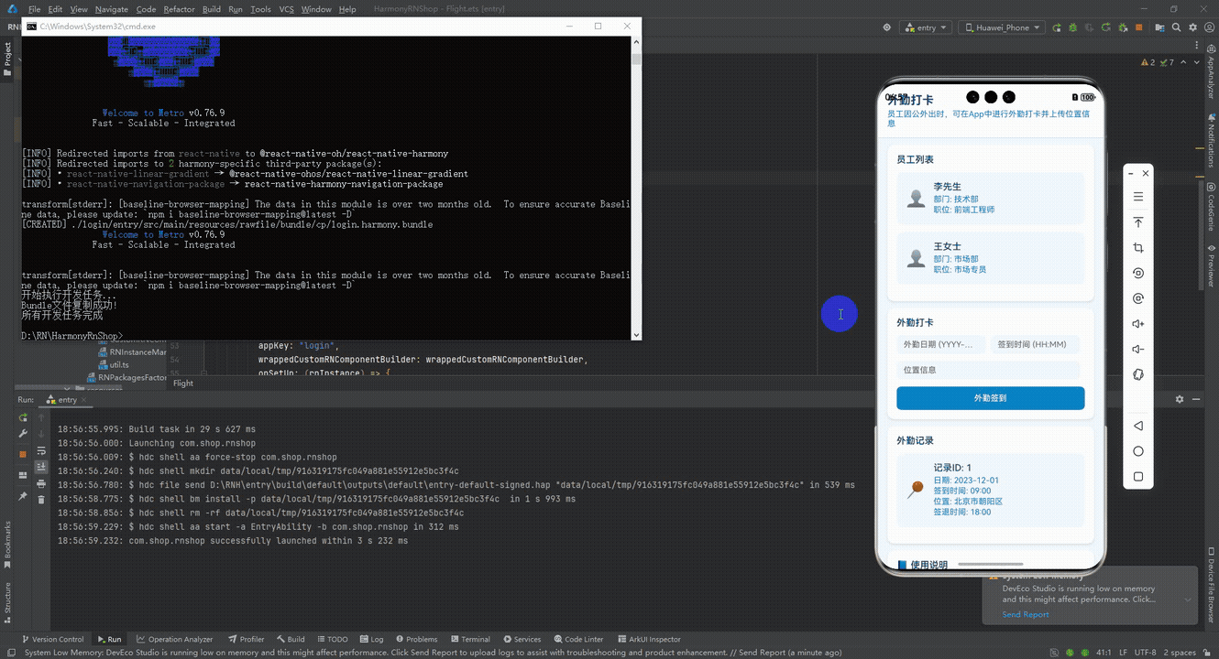Open the entry run configuration dropdown
Image resolution: width=1219 pixels, height=659 pixels.
click(926, 28)
